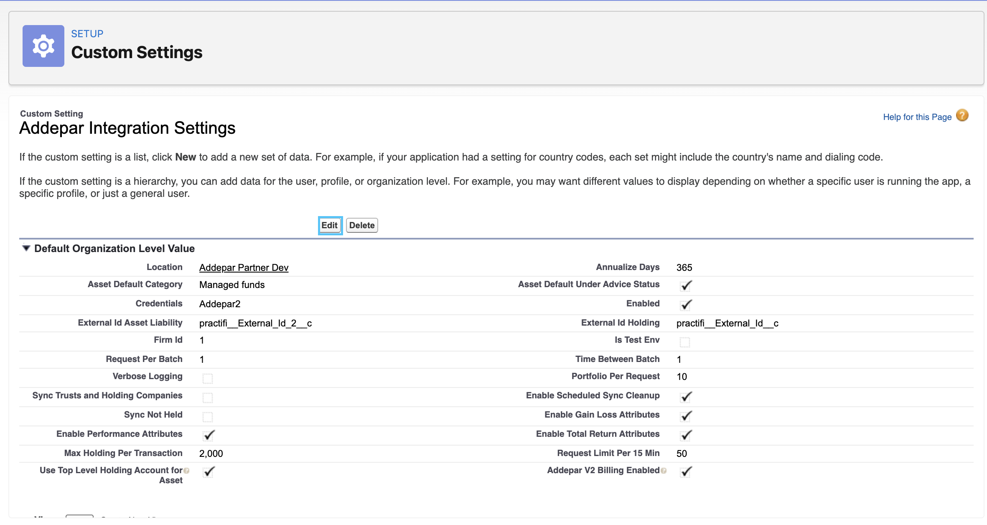Click the Custom Settings page title
987x525 pixels.
coord(137,52)
